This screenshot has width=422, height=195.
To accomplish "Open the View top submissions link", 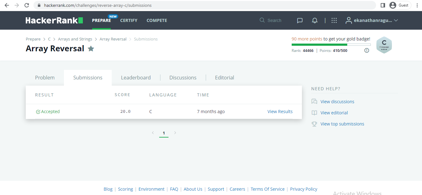I will [x=342, y=124].
